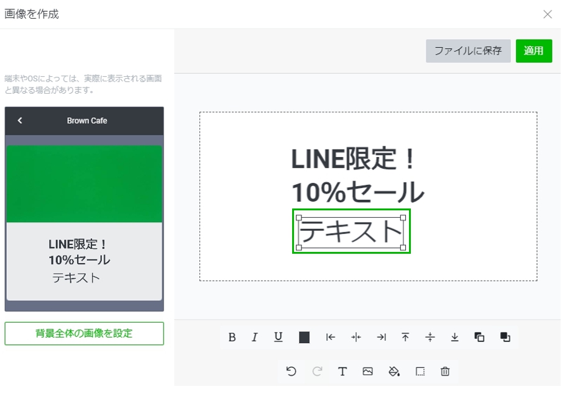Open the background fill paint bucket tool
The width and height of the screenshot is (565, 394).
394,372
